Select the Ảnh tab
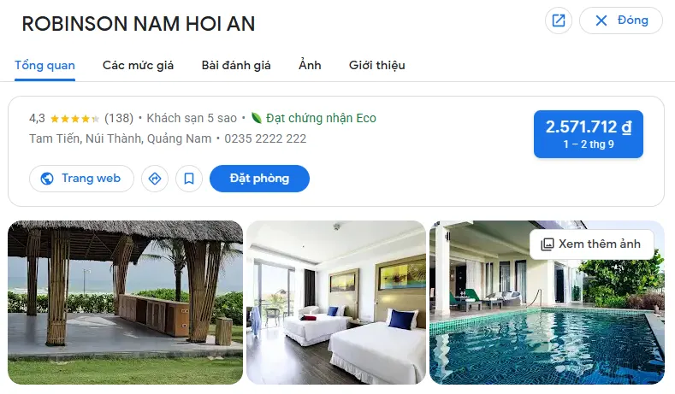Screen dimensions: 675x394 tap(310, 65)
